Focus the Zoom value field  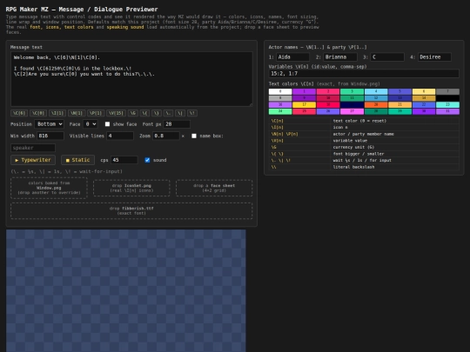point(165,136)
